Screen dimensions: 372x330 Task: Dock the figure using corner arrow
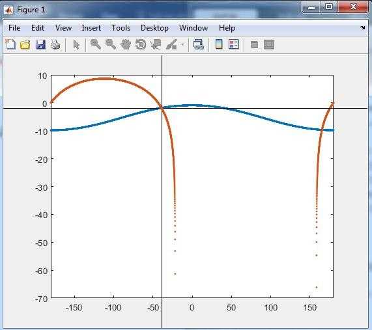click(362, 28)
